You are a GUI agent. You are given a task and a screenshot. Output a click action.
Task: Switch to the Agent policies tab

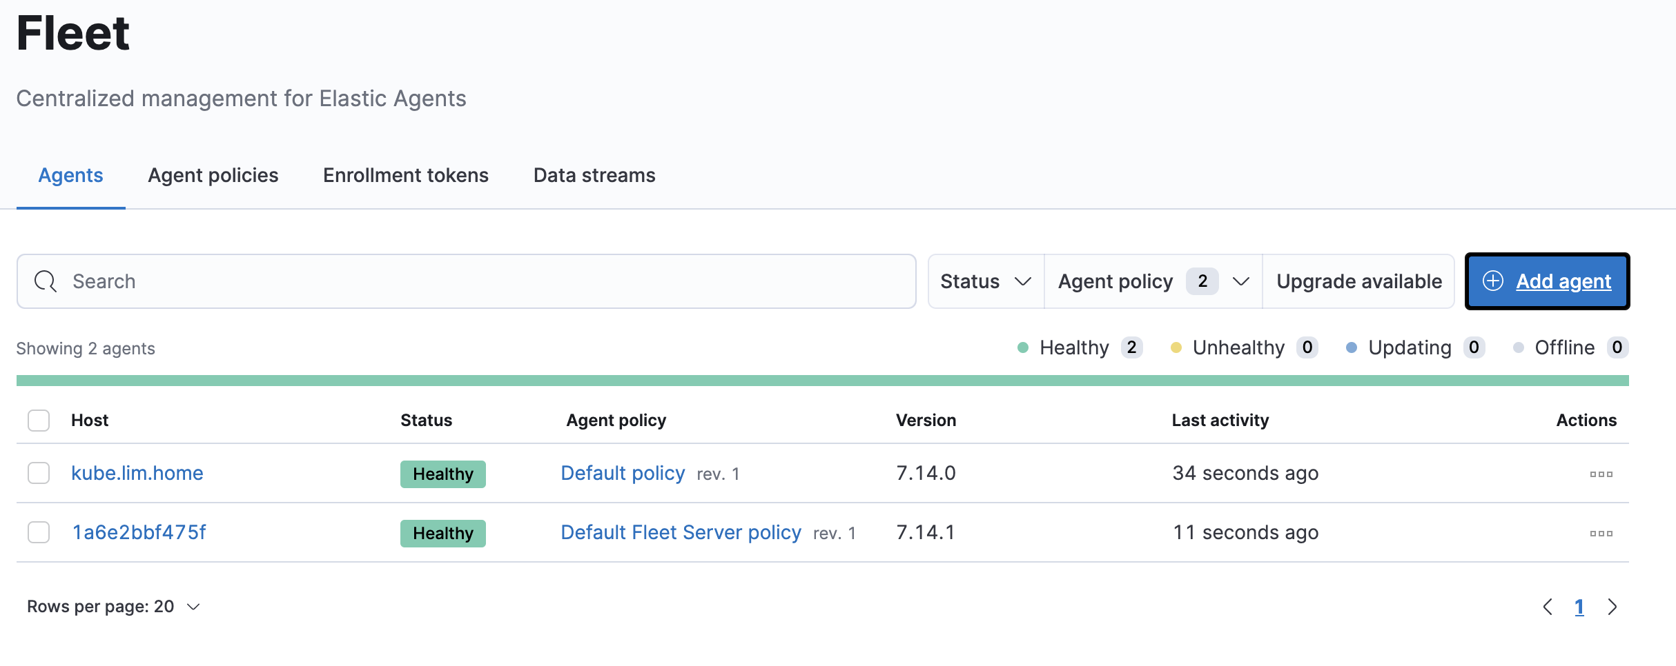click(x=213, y=176)
